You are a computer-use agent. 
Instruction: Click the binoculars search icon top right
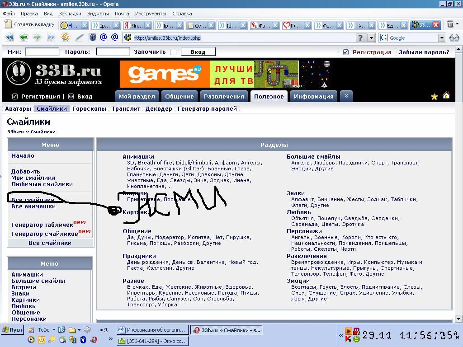[454, 38]
